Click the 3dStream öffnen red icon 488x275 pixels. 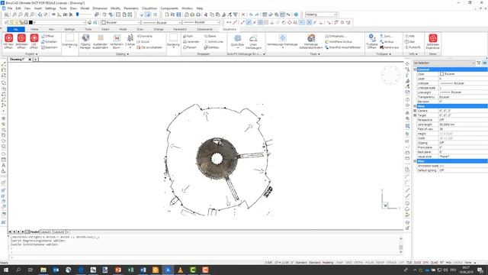point(21,38)
